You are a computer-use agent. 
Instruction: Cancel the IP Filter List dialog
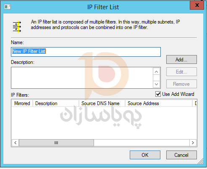181,155
